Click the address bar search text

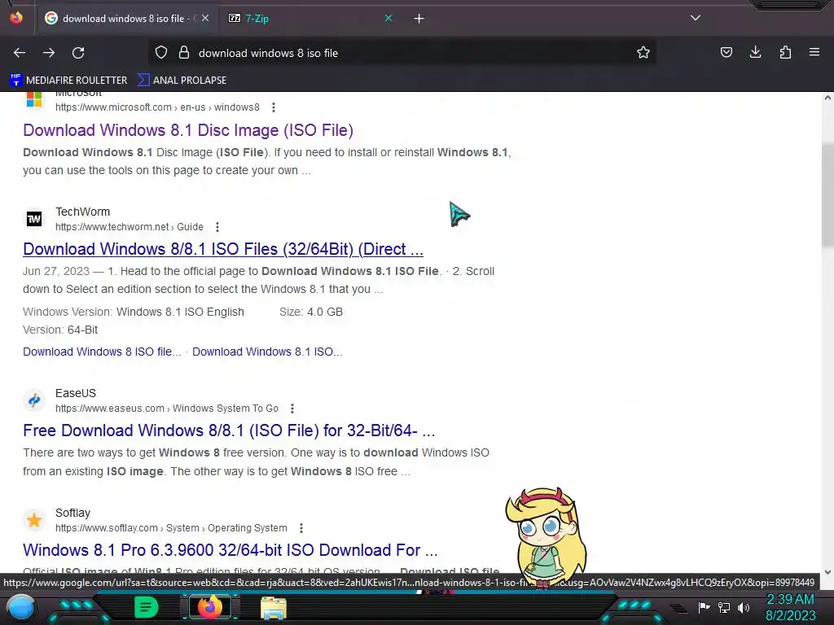coord(268,53)
